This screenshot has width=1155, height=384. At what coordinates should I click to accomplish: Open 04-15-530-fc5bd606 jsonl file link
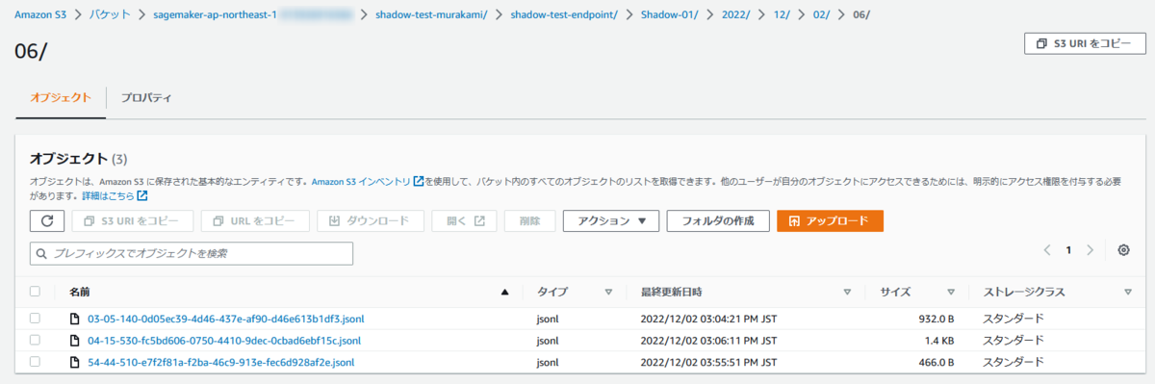(x=224, y=341)
